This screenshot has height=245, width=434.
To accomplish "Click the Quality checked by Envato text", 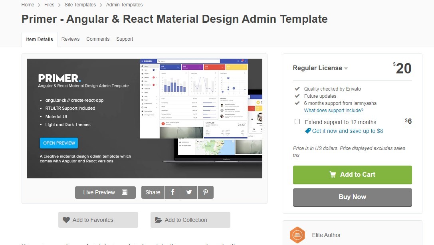I will click(x=333, y=89).
